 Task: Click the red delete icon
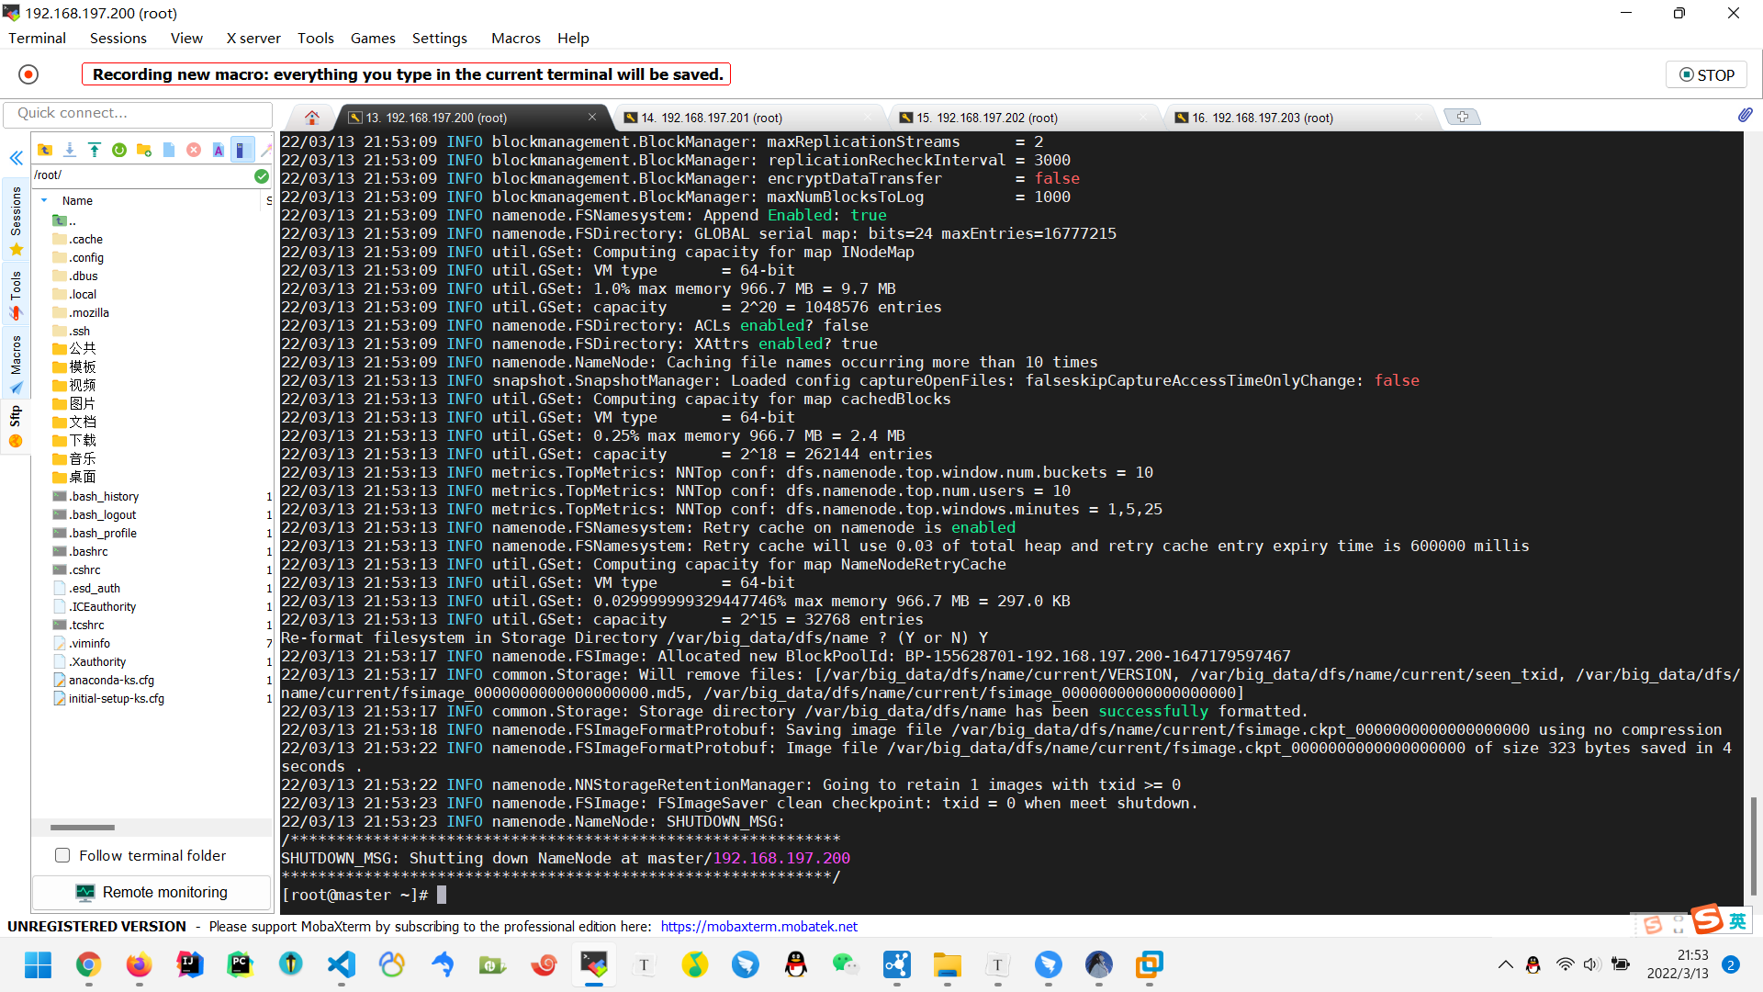coord(194,150)
